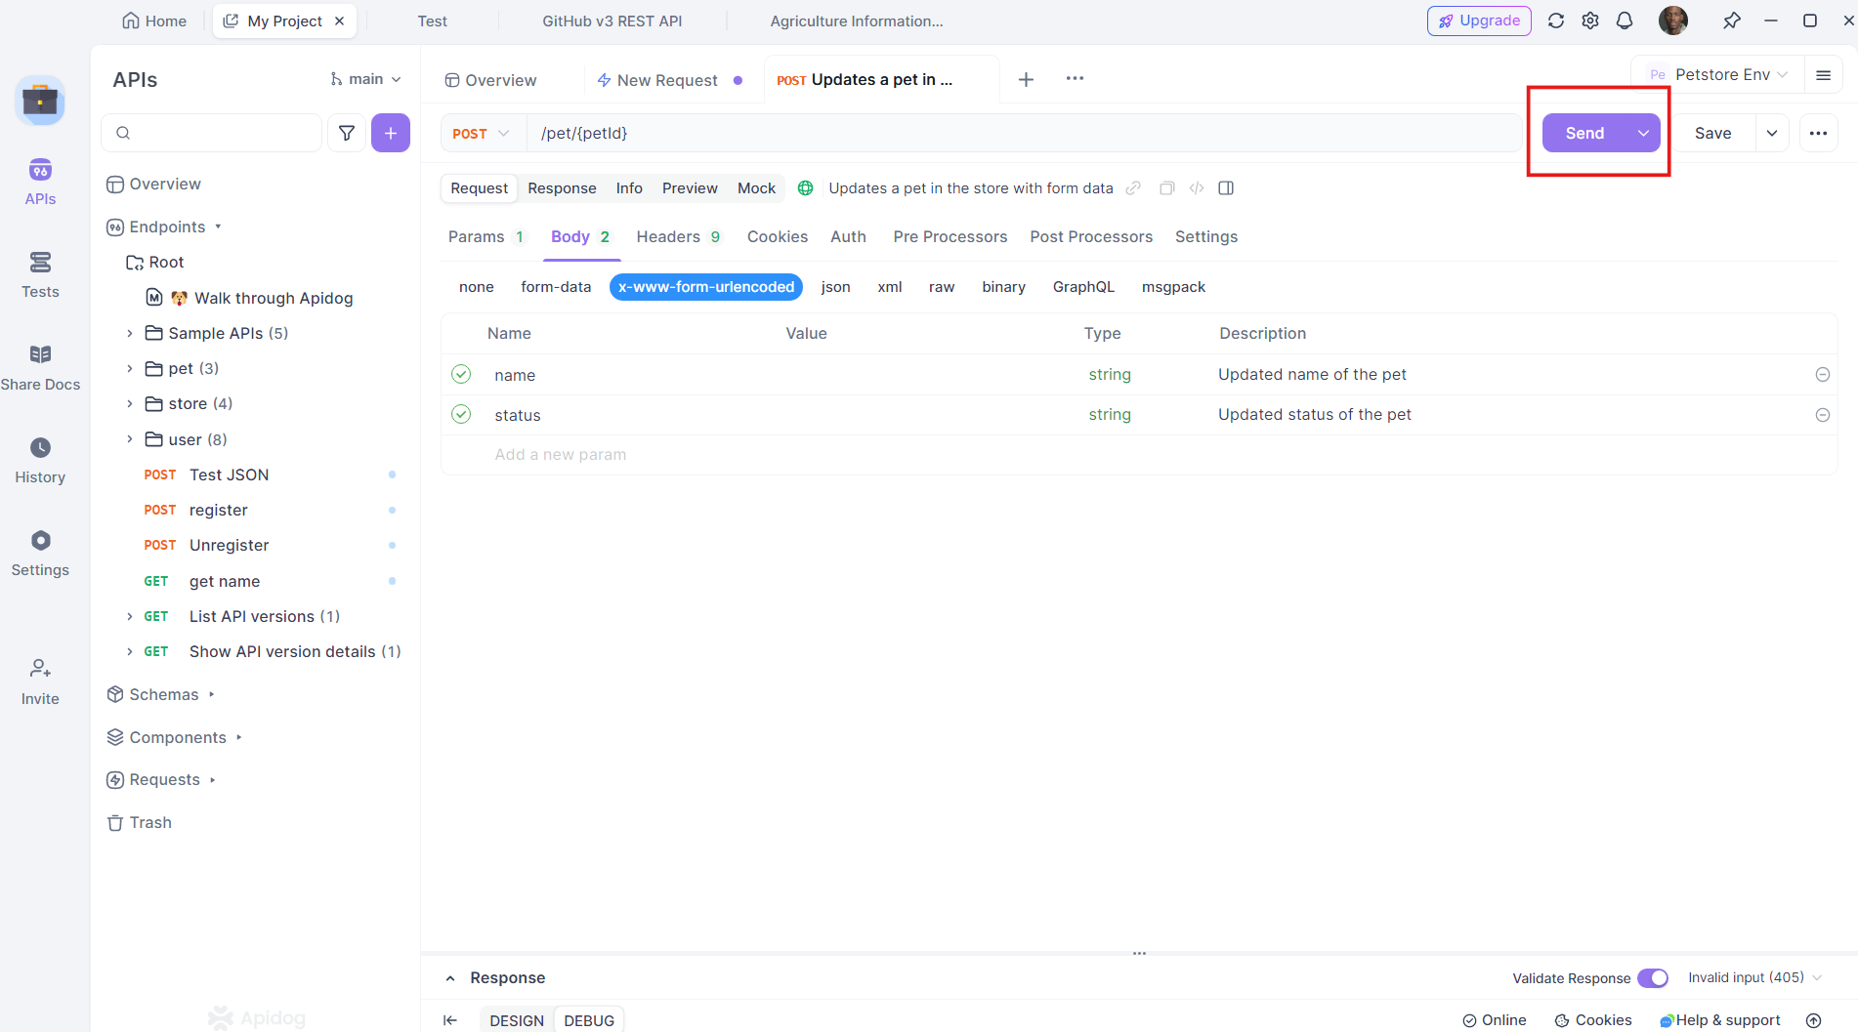This screenshot has height=1032, width=1858.
Task: Collapse the sidebar with arrow icon
Action: [449, 1020]
